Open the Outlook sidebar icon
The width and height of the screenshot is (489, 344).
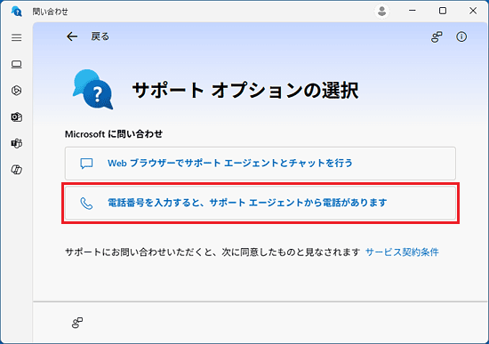[x=17, y=117]
